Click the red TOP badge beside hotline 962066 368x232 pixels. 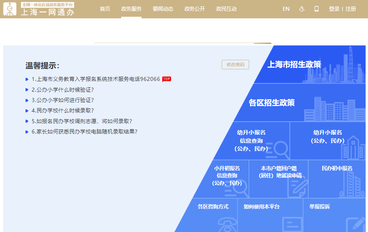(167, 79)
